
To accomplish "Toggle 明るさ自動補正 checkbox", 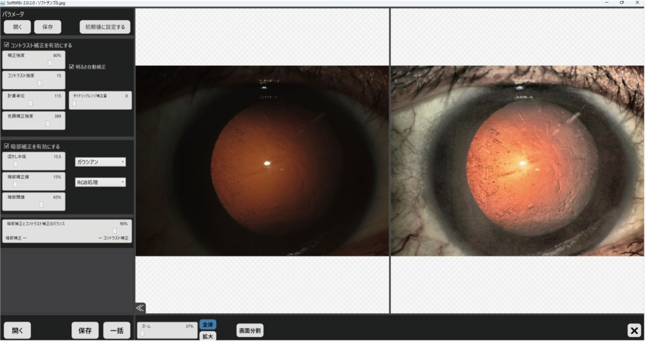I will [72, 67].
